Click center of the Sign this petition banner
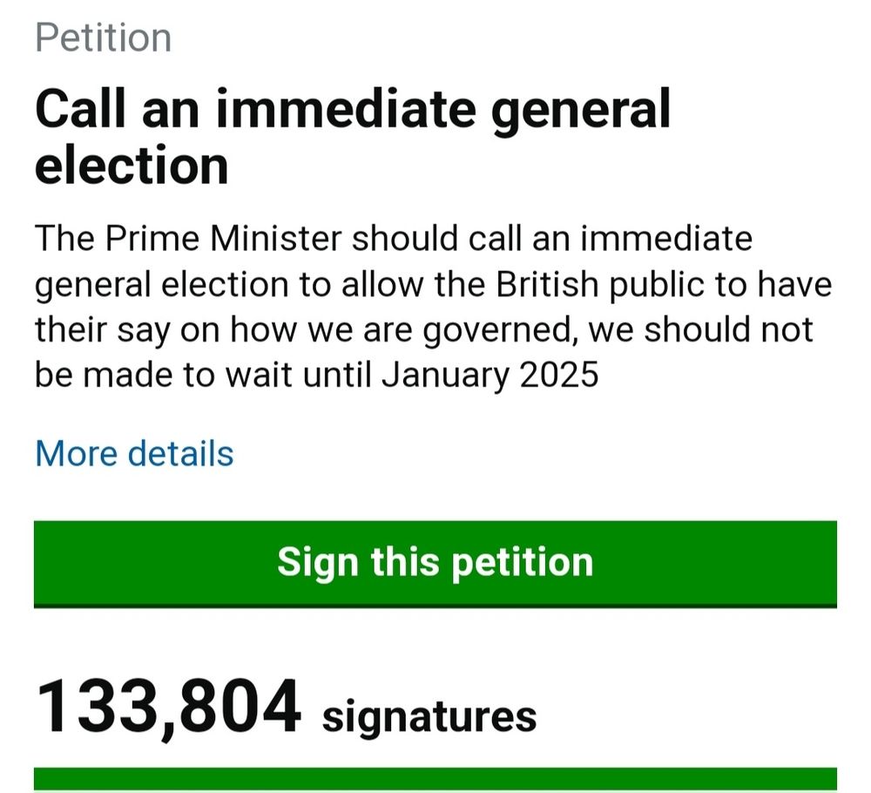This screenshot has height=793, width=871. point(435,562)
